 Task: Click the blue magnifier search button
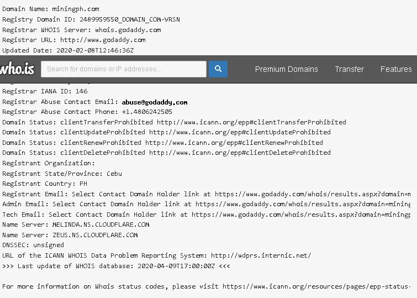tap(218, 69)
